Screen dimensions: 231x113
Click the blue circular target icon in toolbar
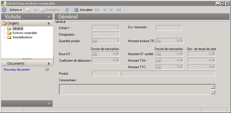point(4,10)
